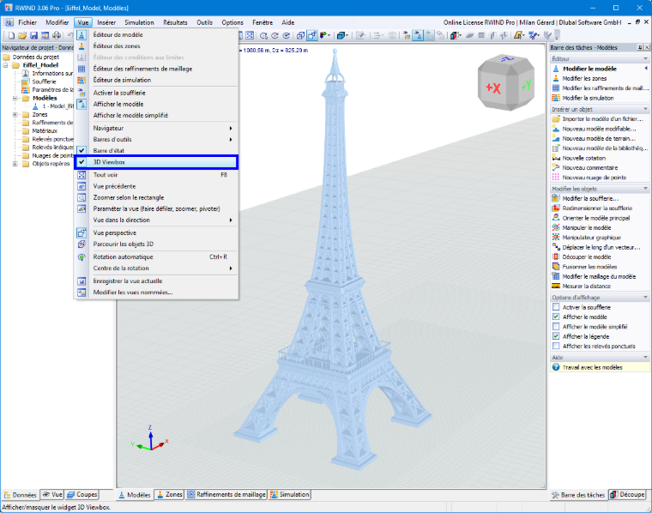Open the Barres d'outils submenu
652x513 pixels.
pyautogui.click(x=156, y=139)
